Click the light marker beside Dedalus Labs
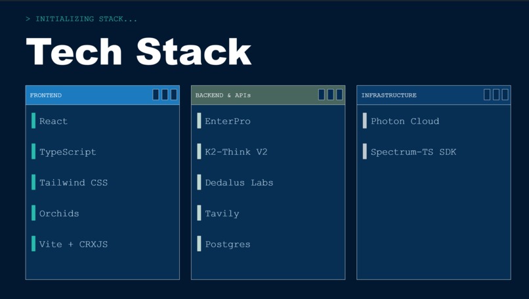The height and width of the screenshot is (299, 529). click(199, 182)
